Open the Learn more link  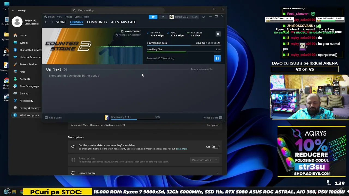point(182,149)
